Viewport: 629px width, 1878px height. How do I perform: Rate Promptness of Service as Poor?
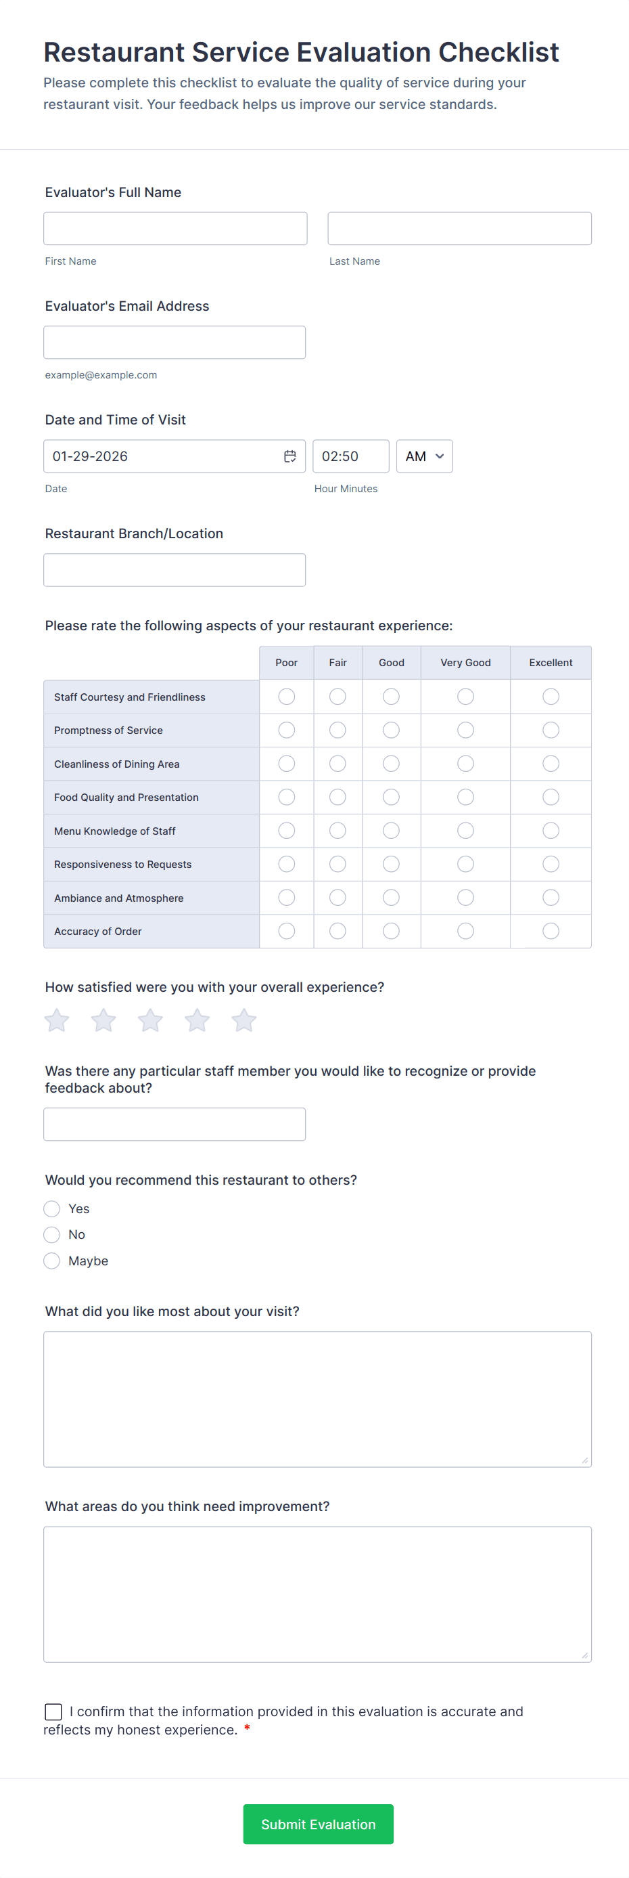(x=286, y=730)
